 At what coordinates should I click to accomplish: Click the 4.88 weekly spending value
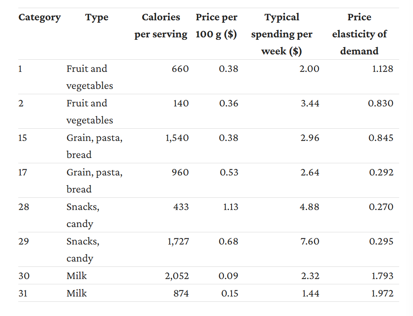point(309,207)
